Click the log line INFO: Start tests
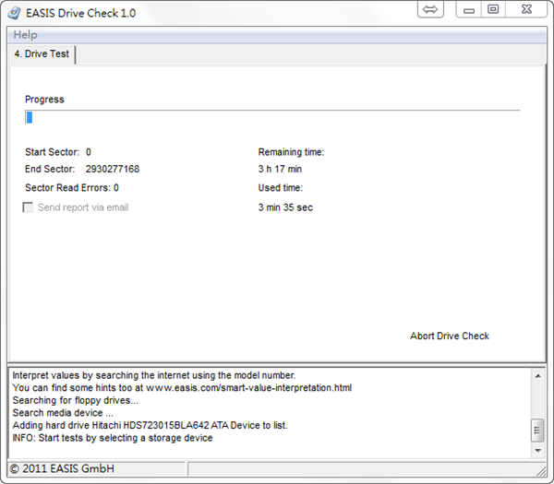 [x=113, y=438]
